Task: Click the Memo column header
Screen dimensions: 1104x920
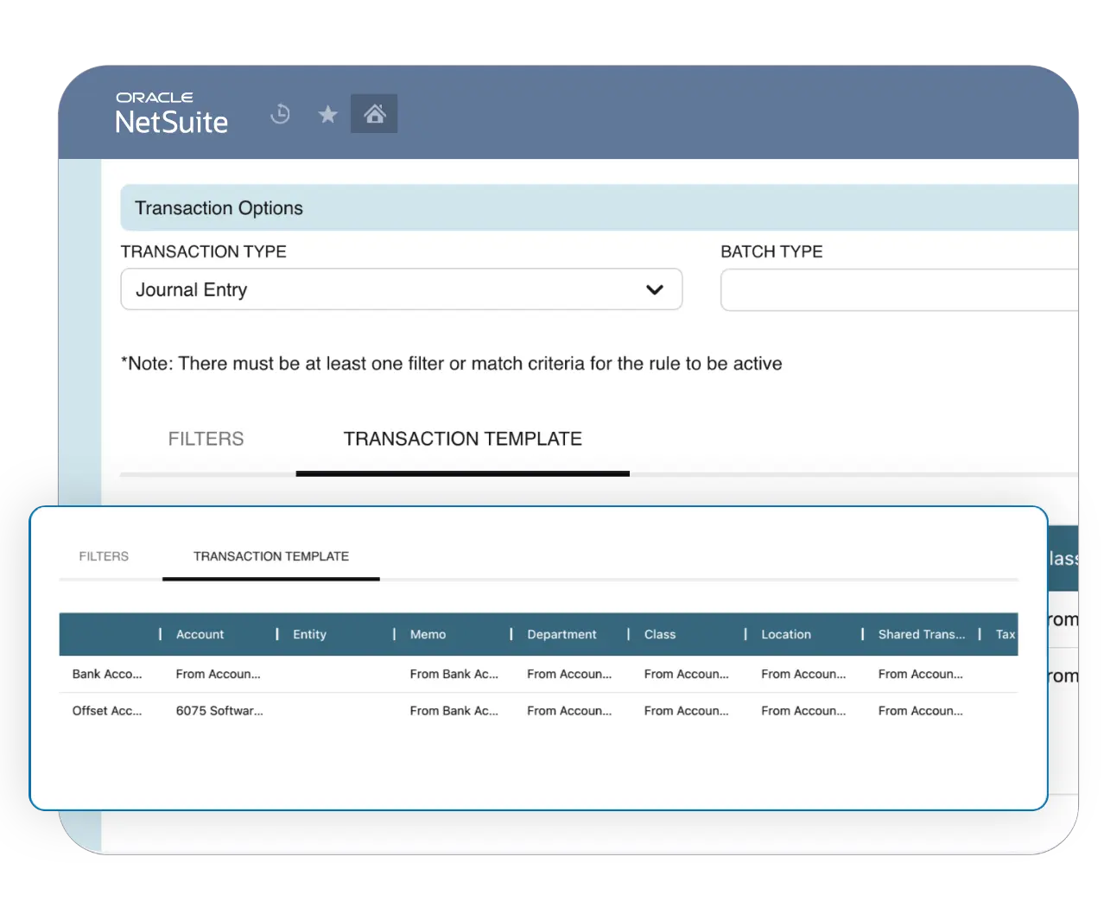Action: click(x=428, y=634)
